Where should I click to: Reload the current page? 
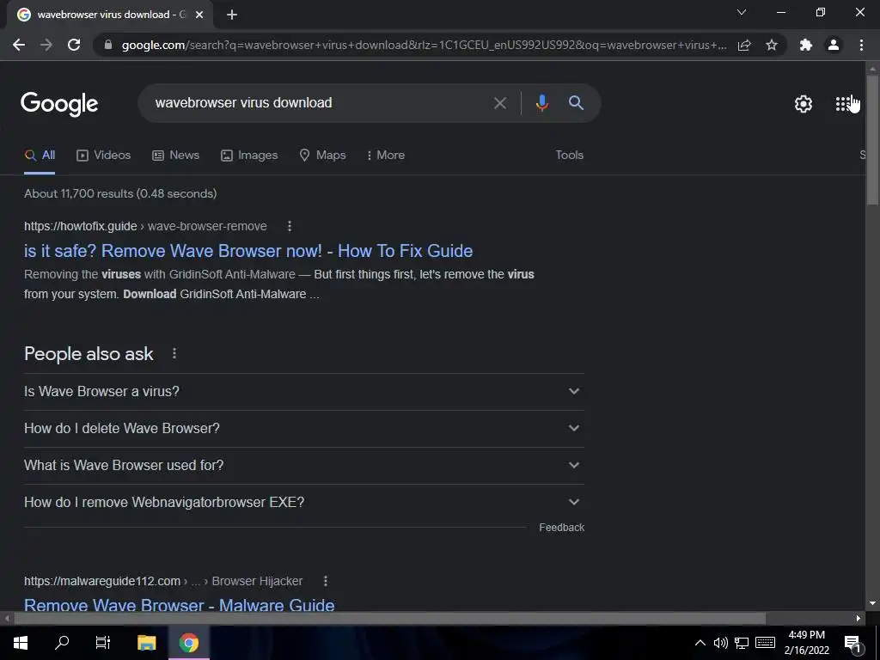[x=74, y=45]
